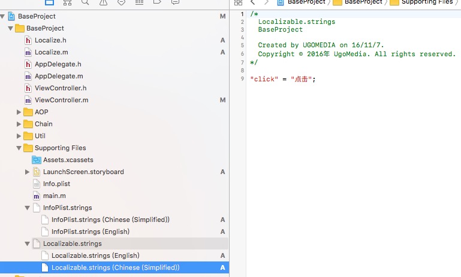461x277 pixels.
Task: Open the Test navigator diamond icon
Action: [121, 2]
